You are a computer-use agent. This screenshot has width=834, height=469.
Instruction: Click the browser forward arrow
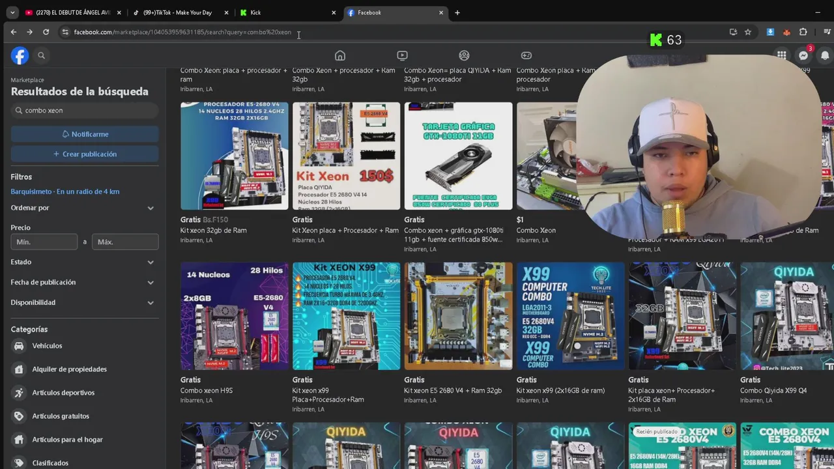29,32
